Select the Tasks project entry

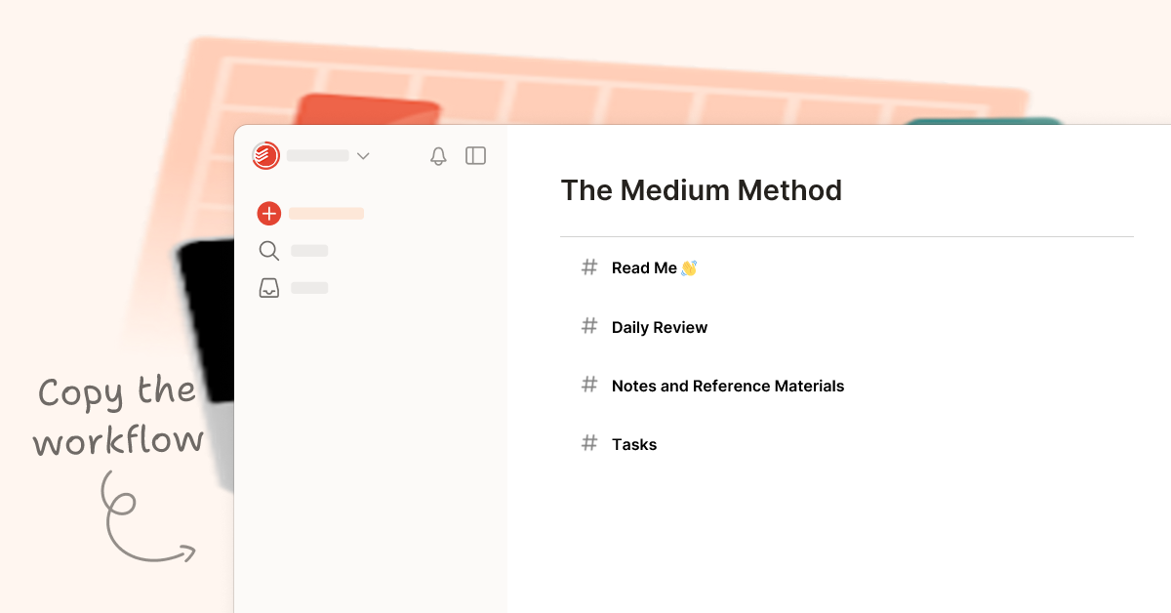coord(634,444)
